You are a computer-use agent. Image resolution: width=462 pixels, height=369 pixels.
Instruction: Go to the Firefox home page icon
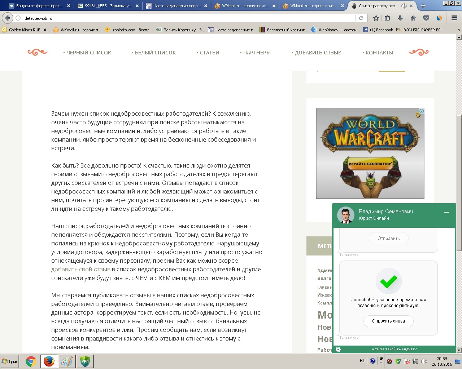pyautogui.click(x=413, y=18)
